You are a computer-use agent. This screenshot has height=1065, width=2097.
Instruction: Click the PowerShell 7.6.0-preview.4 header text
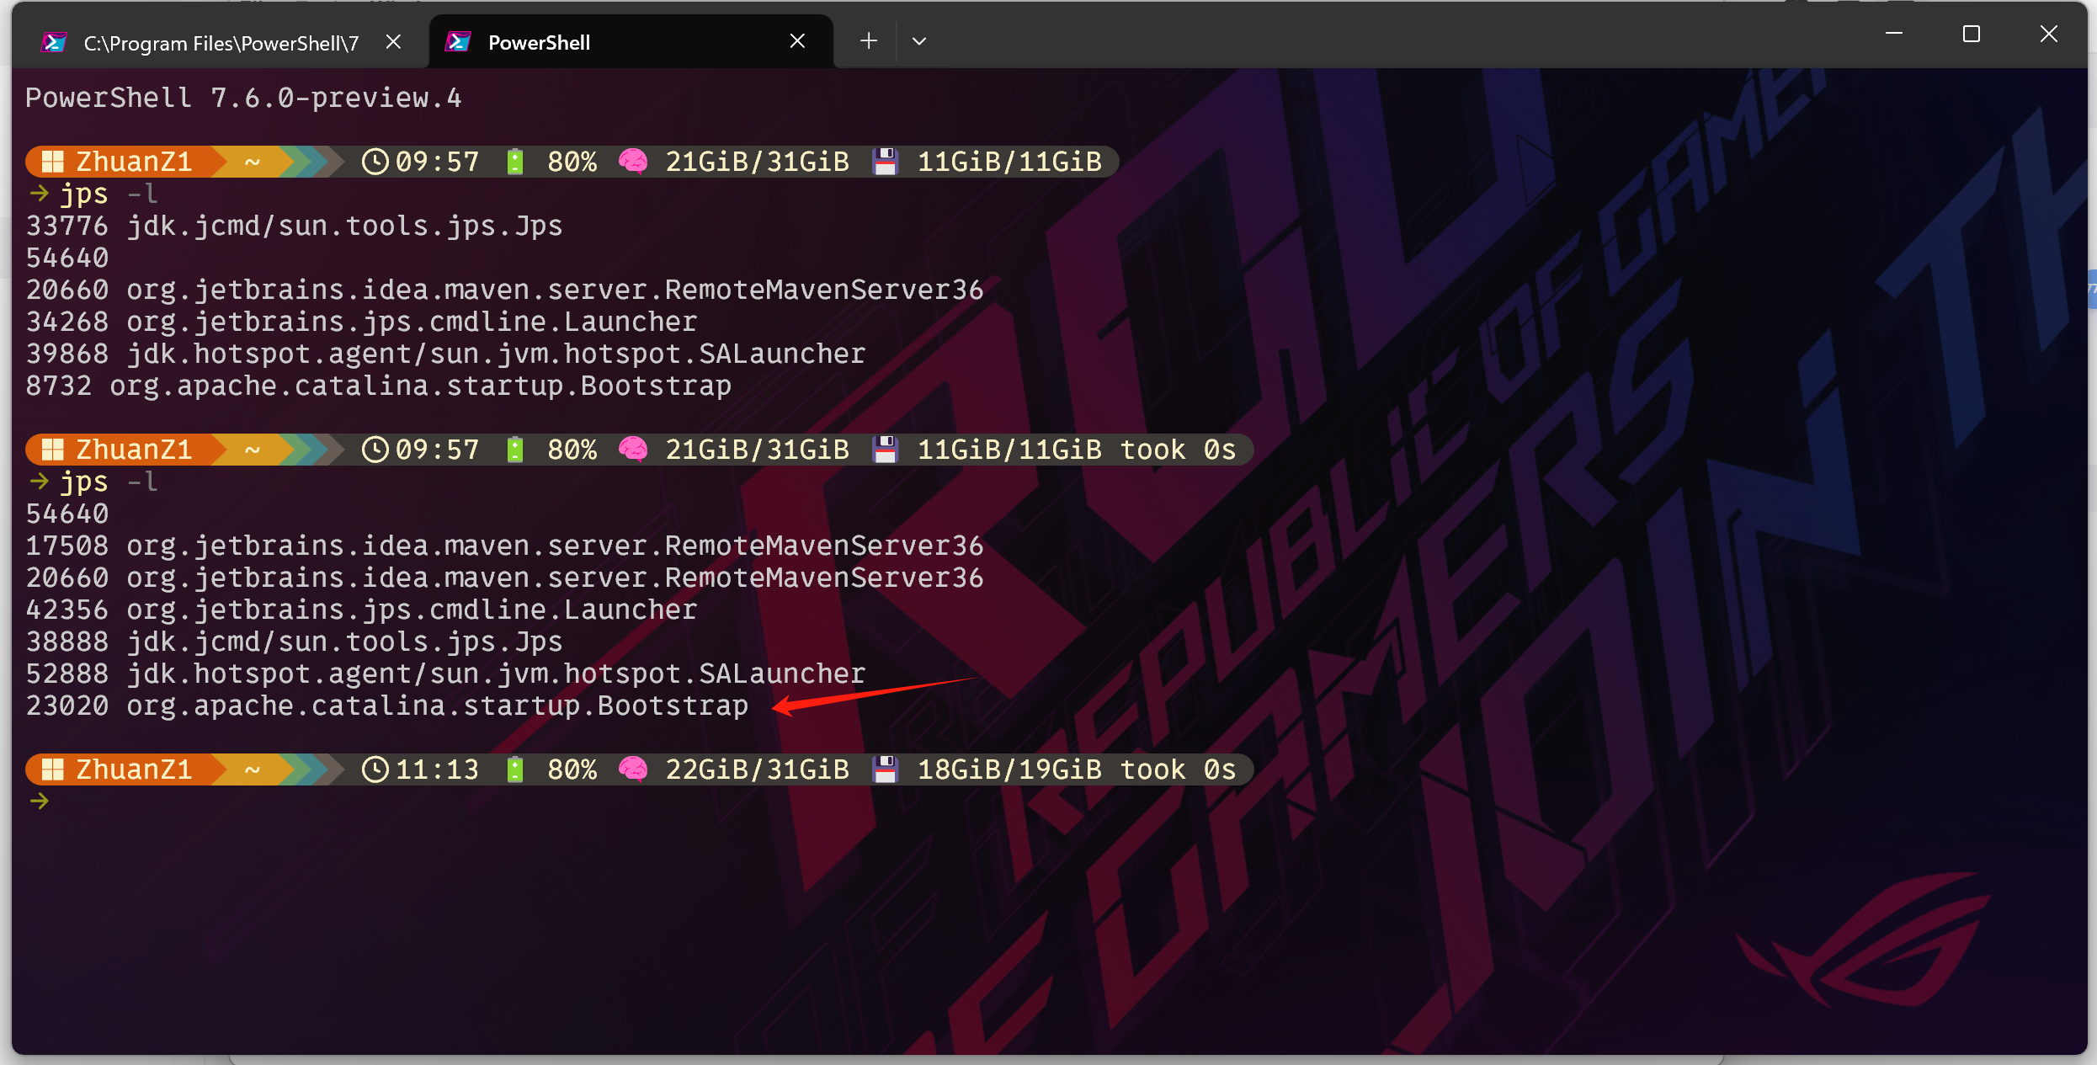point(243,99)
